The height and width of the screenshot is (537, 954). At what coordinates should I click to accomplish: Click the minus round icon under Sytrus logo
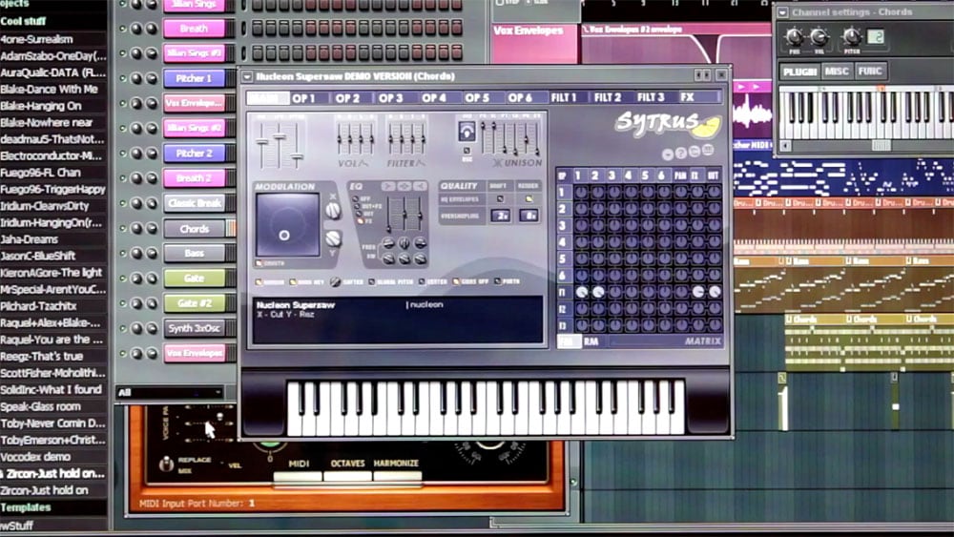tap(668, 154)
